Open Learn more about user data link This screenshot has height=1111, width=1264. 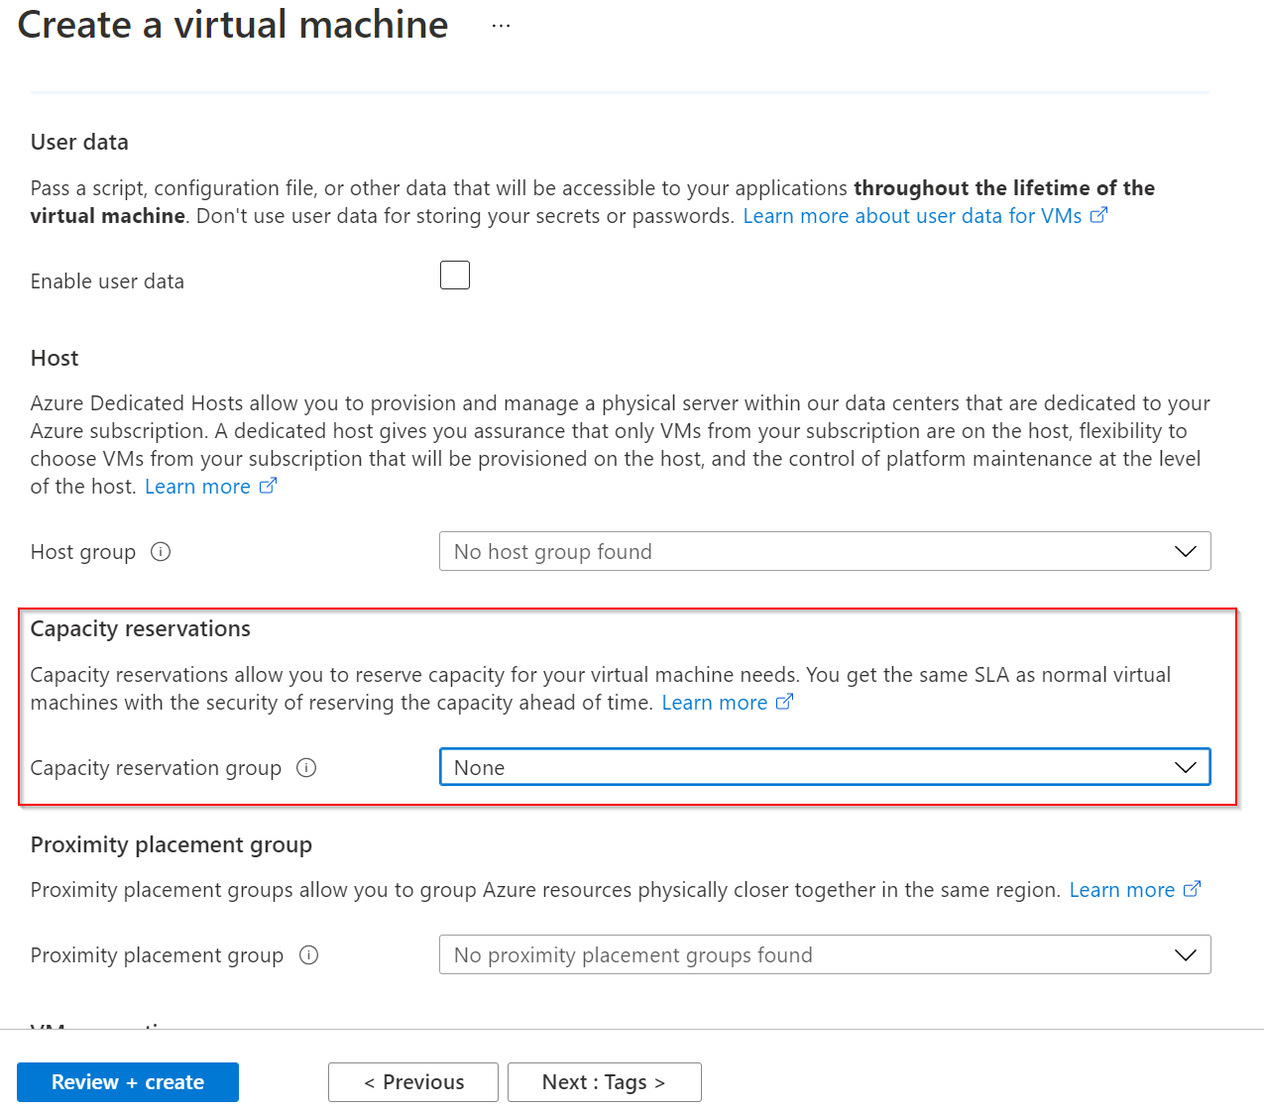tap(912, 216)
